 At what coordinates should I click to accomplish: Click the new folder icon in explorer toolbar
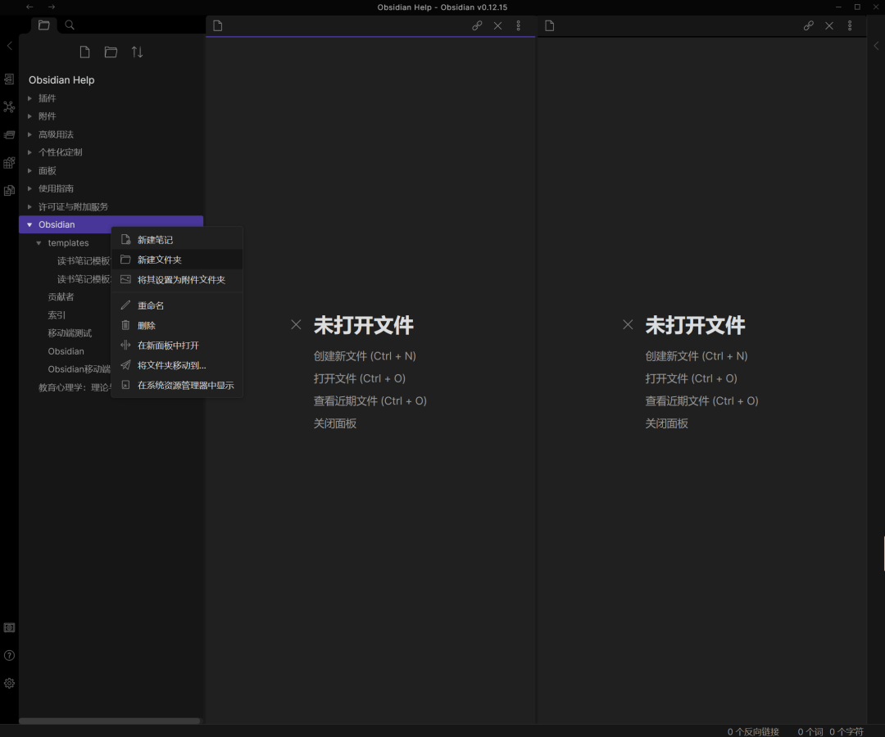coord(111,52)
